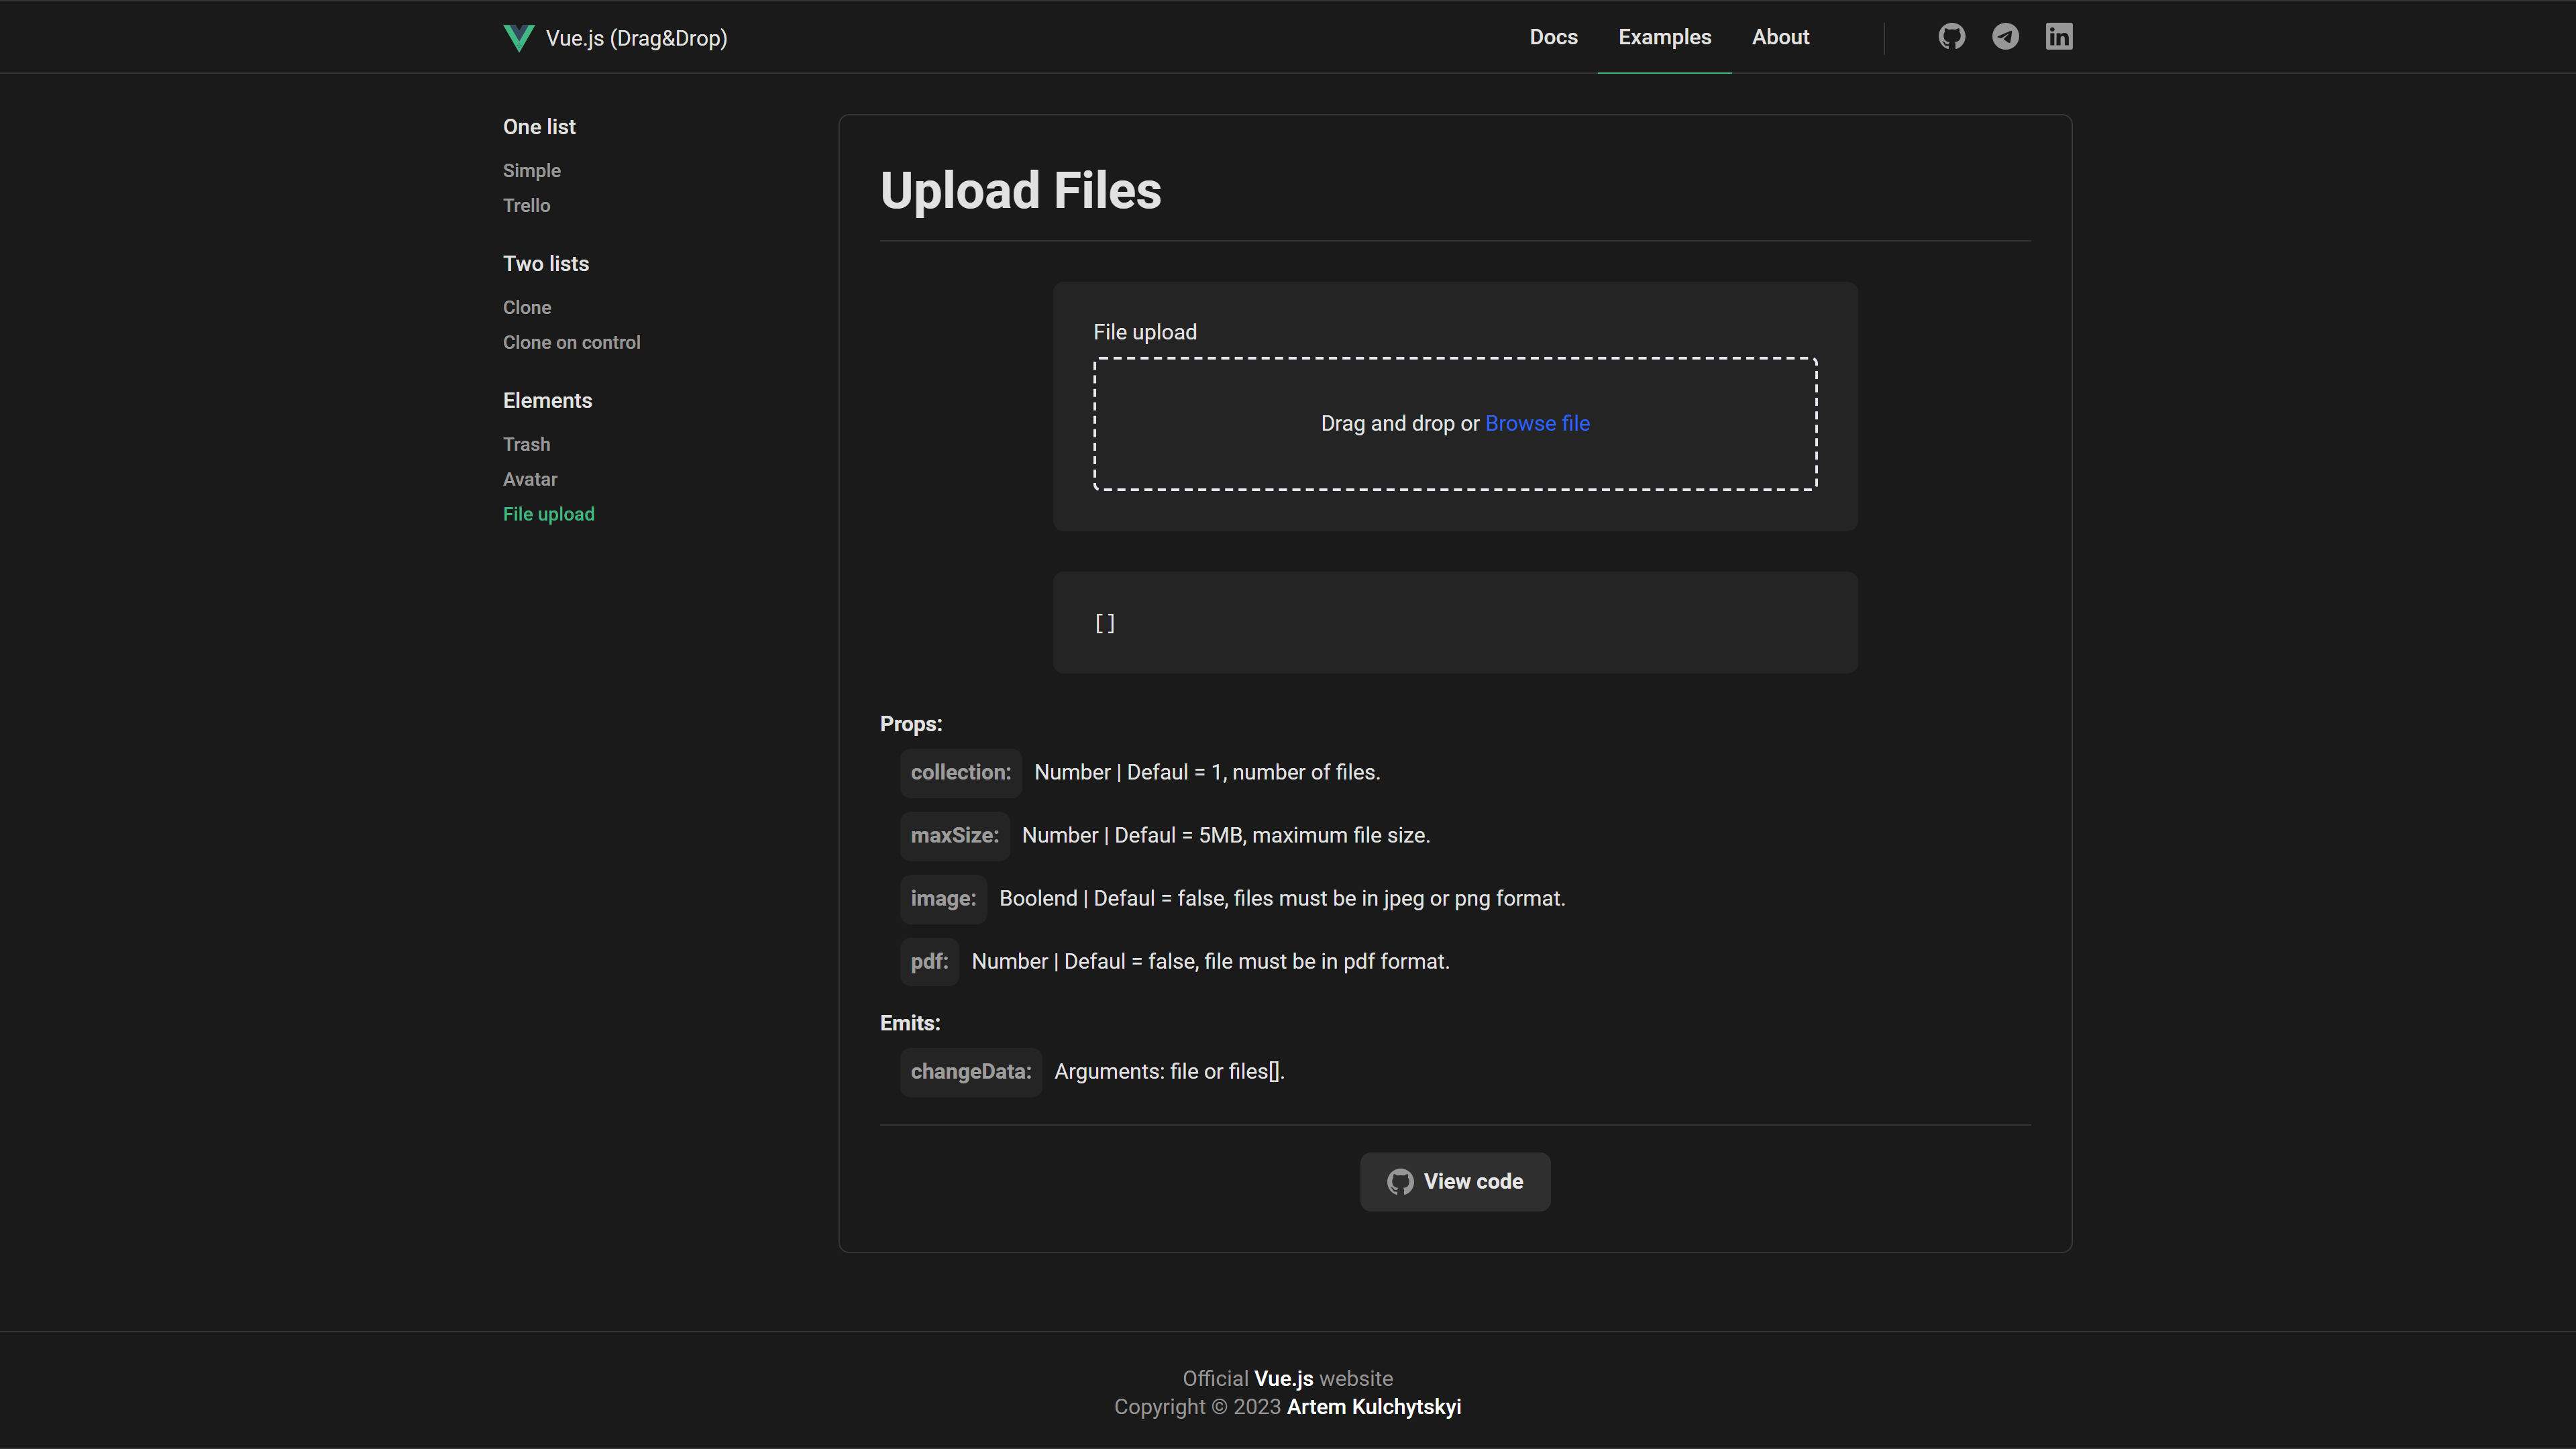Navigate to the Trash element example
The width and height of the screenshot is (2576, 1449).
coord(526,445)
